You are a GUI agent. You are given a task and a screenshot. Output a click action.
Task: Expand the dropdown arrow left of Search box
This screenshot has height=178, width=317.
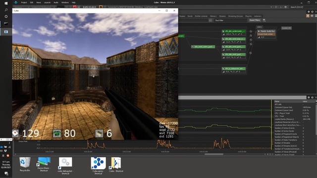[x=271, y=7]
